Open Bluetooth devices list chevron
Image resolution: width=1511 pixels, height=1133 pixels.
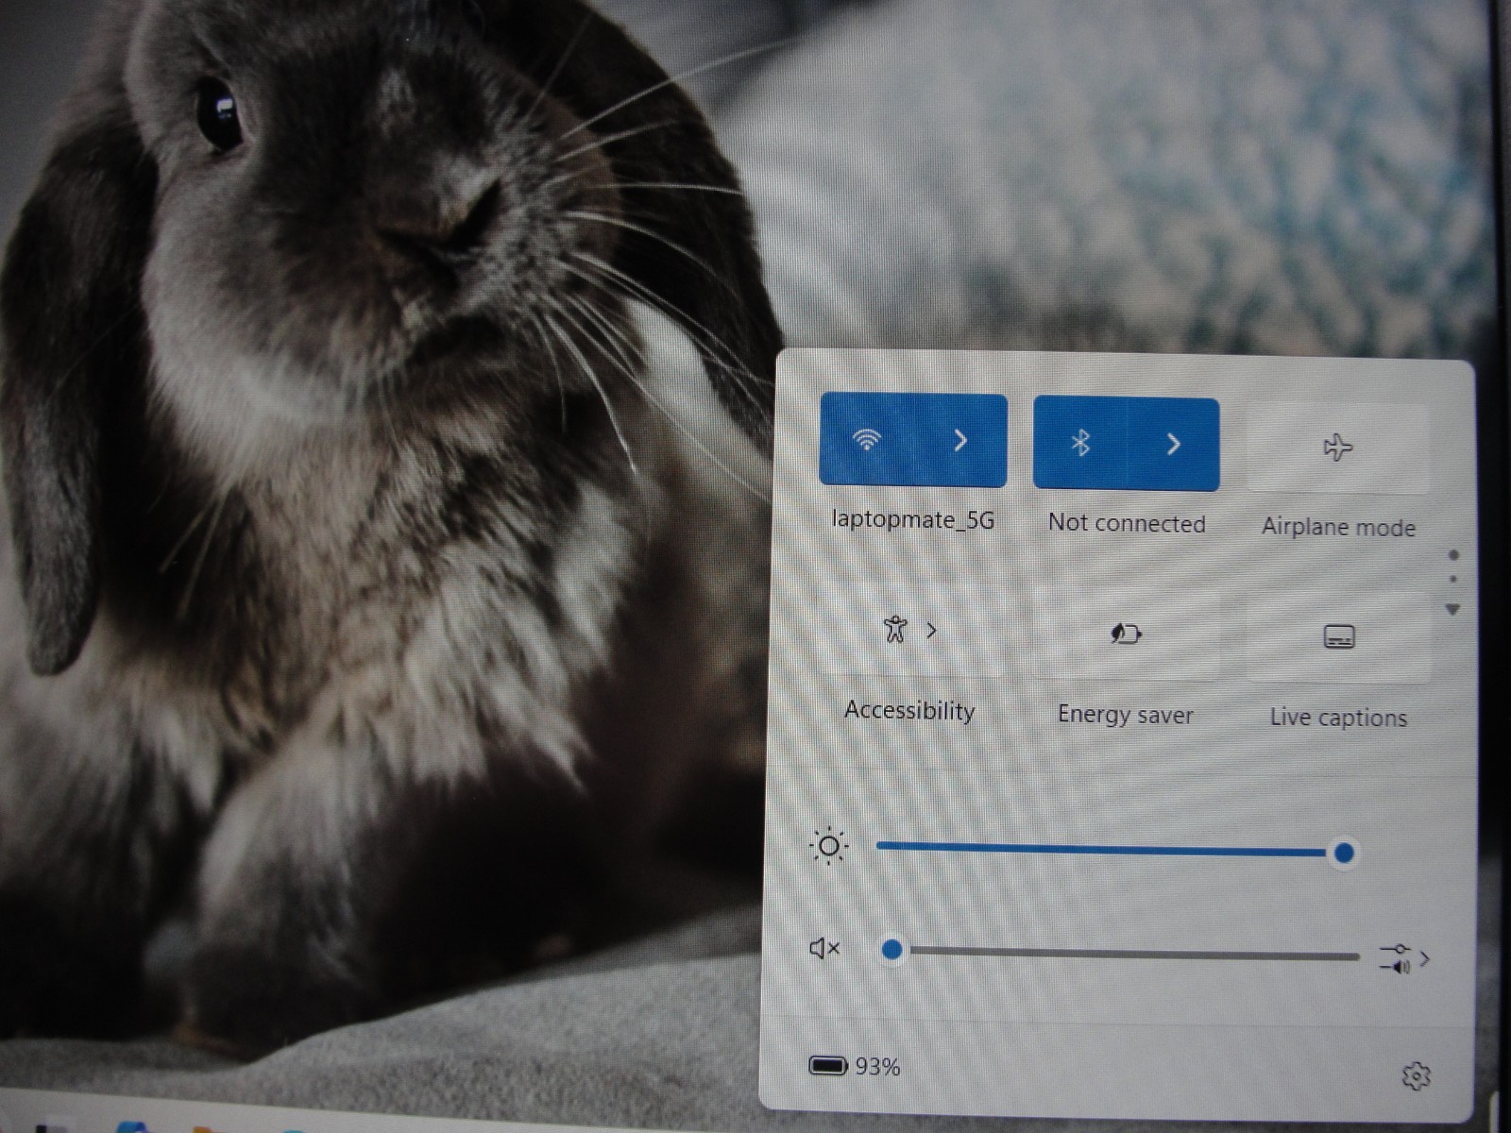(x=1173, y=444)
